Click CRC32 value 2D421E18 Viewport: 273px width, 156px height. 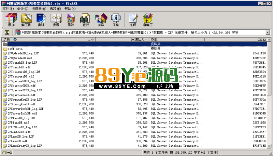click(259, 53)
